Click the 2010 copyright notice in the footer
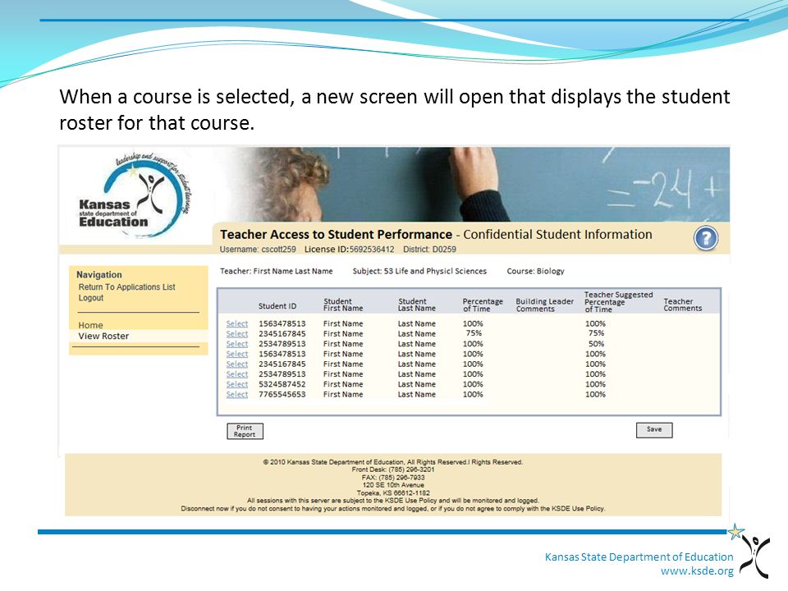The height and width of the screenshot is (591, 788). pos(393,462)
